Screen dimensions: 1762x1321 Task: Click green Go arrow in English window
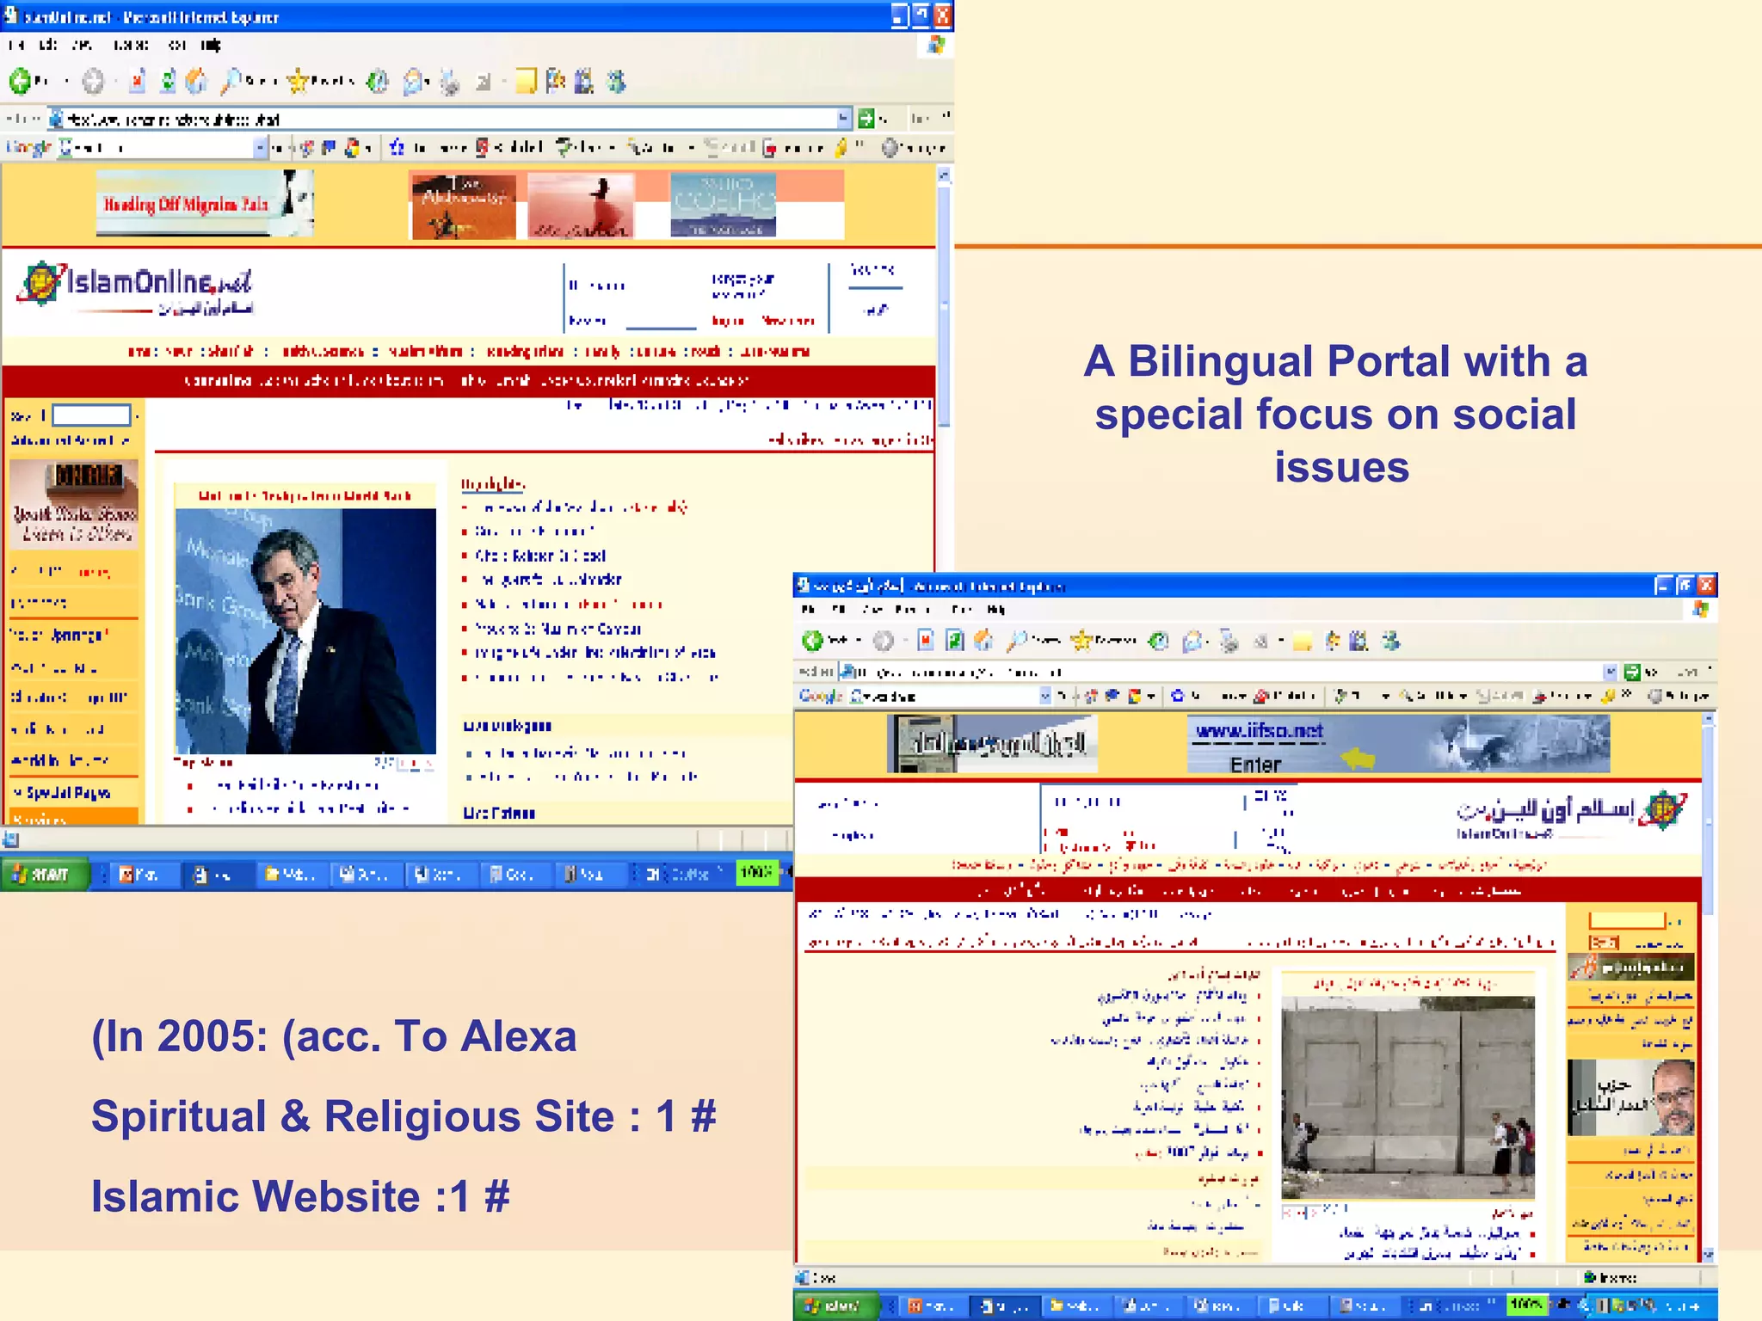click(866, 119)
